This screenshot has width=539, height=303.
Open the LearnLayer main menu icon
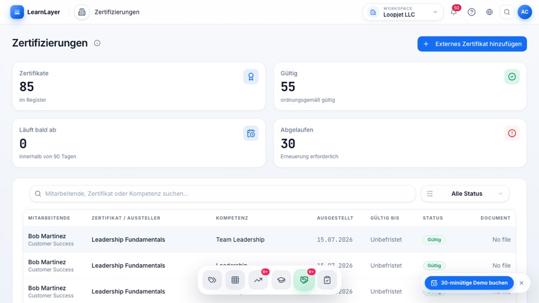tap(17, 12)
